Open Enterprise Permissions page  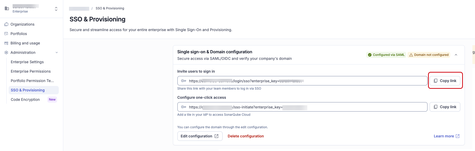(x=31, y=71)
